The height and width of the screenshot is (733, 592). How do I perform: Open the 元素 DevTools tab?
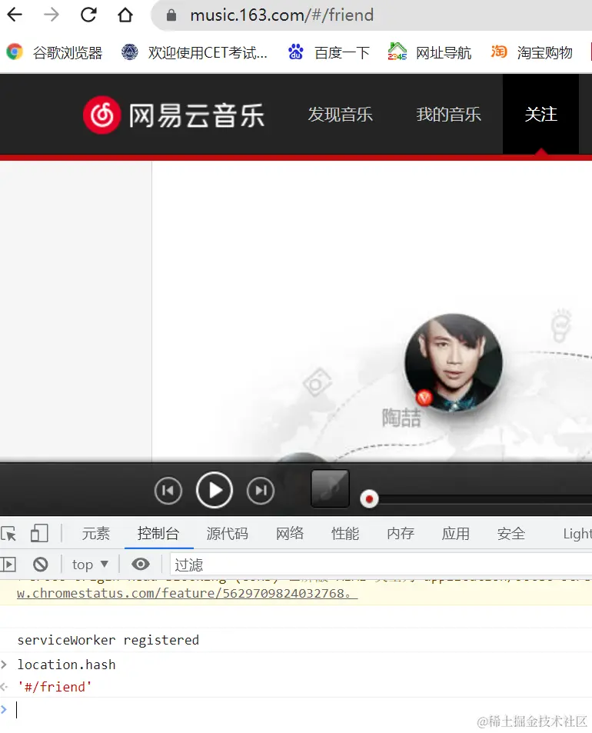96,533
